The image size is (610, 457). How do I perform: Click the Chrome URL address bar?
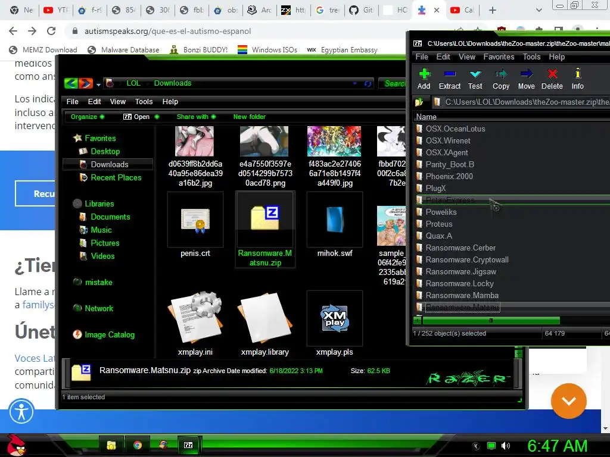(x=167, y=31)
